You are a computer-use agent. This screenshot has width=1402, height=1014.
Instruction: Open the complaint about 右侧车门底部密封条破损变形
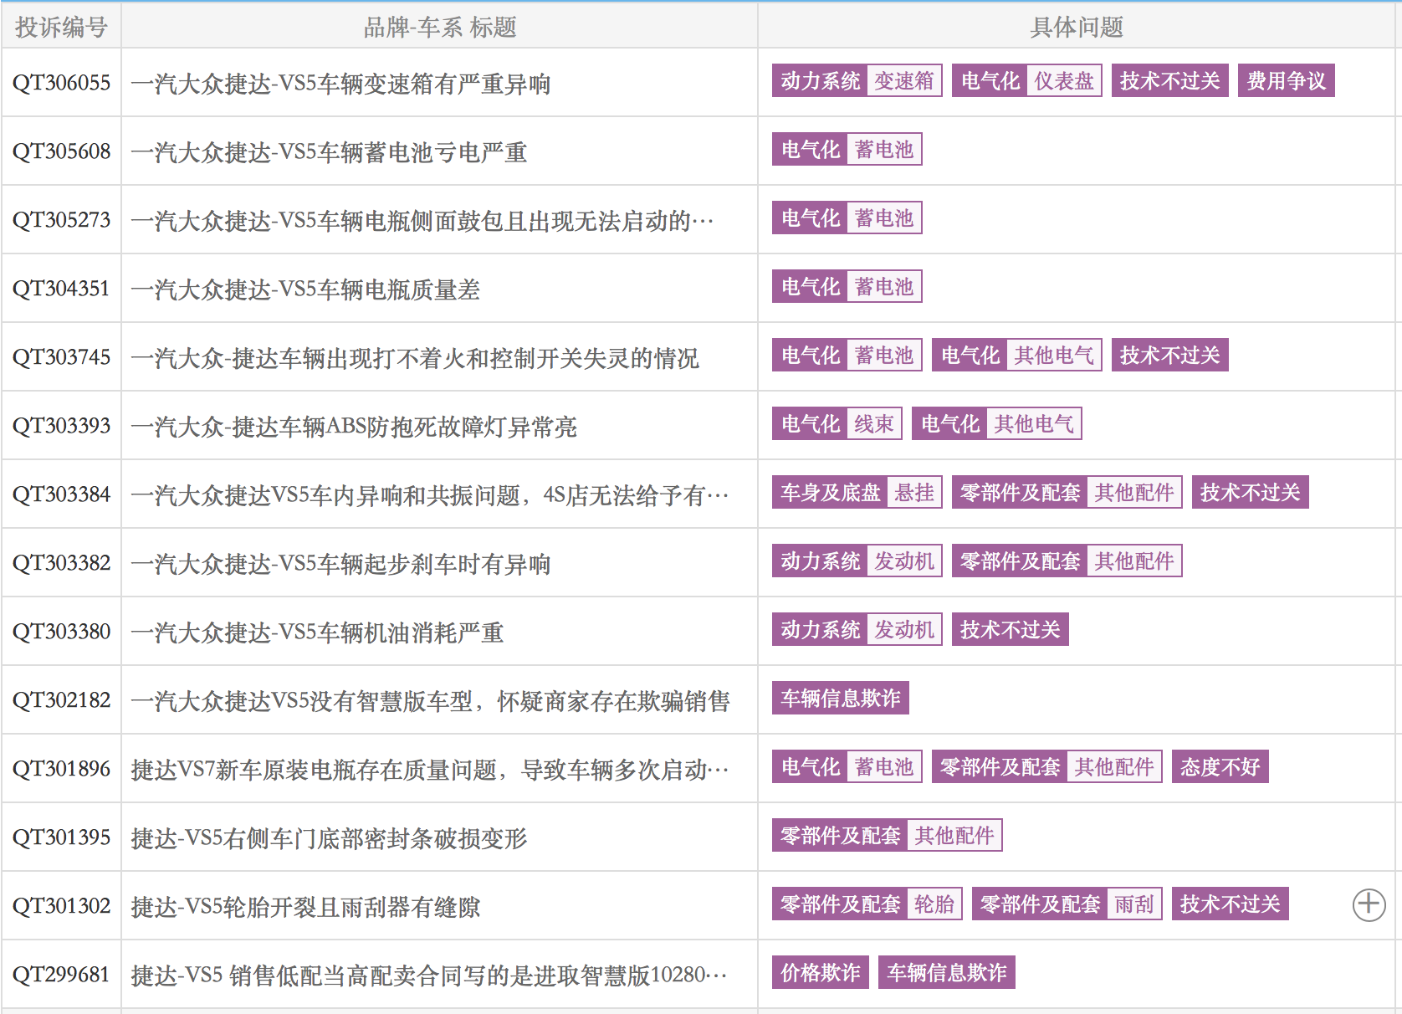tap(329, 838)
